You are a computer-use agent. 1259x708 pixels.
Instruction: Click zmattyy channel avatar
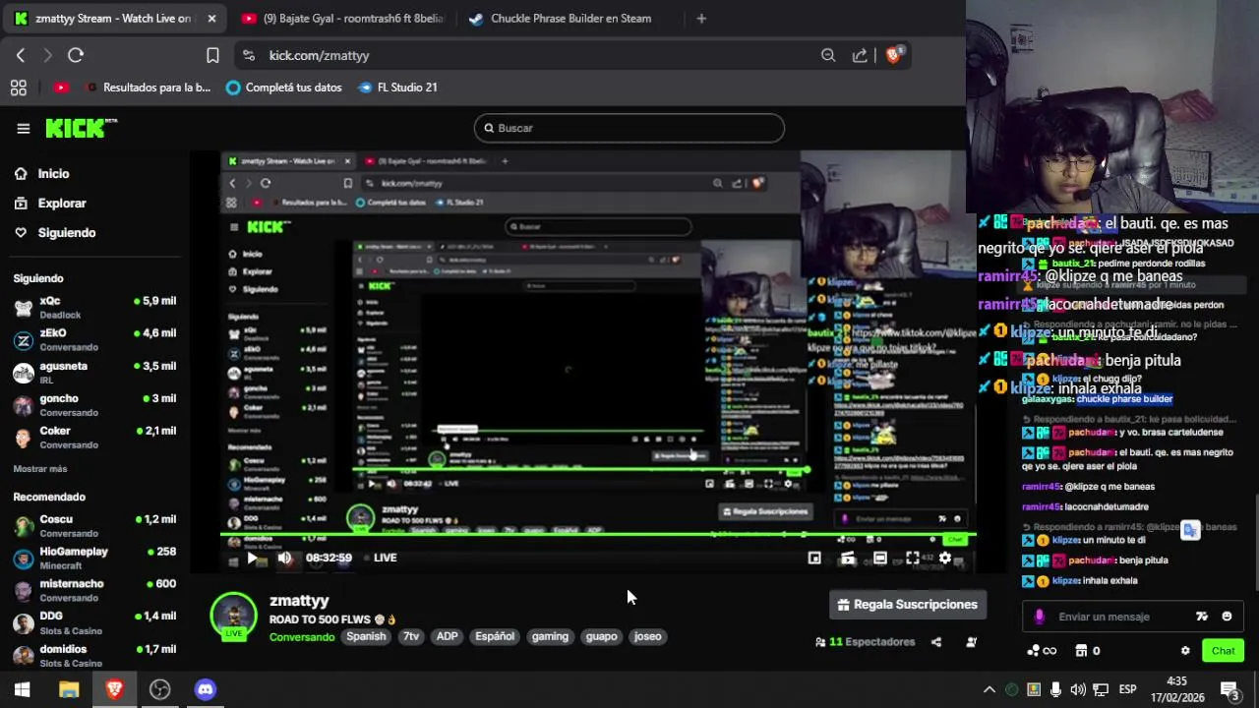click(234, 616)
